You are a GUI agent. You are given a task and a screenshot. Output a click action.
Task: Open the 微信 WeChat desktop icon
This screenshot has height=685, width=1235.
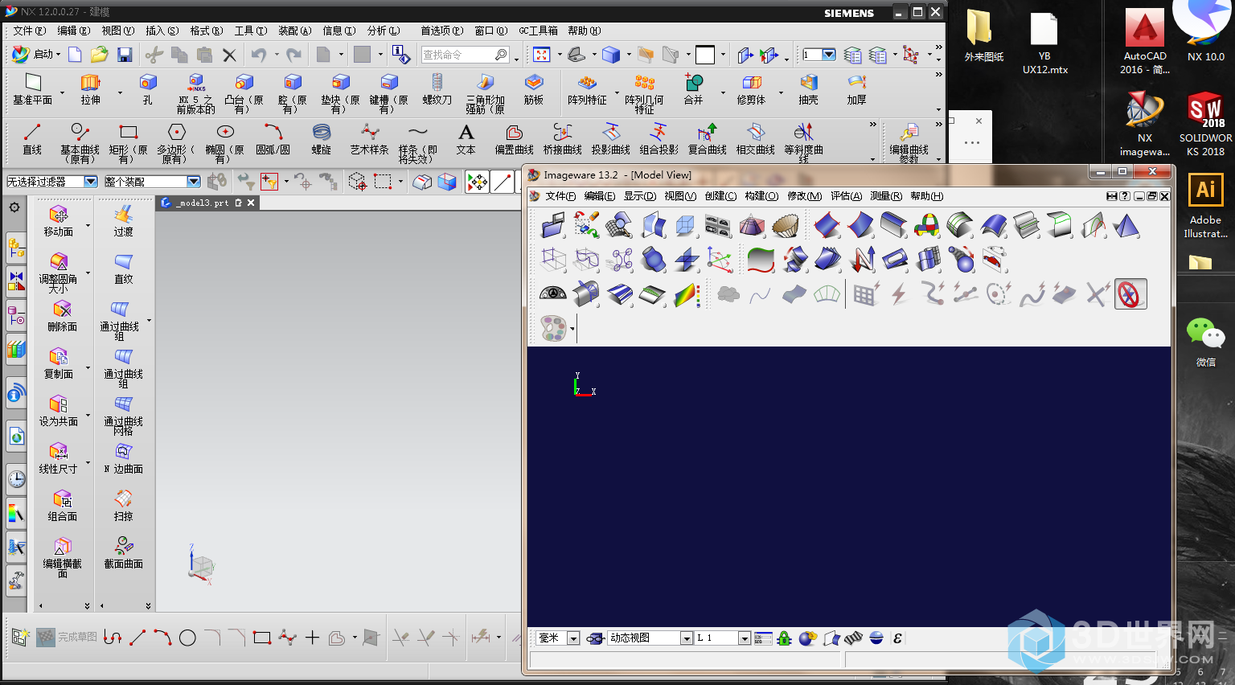click(x=1205, y=342)
